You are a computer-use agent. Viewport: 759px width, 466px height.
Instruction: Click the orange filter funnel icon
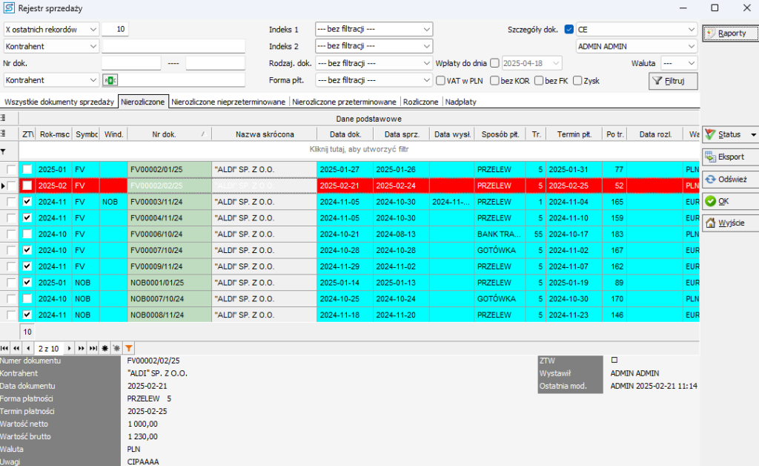[129, 347]
